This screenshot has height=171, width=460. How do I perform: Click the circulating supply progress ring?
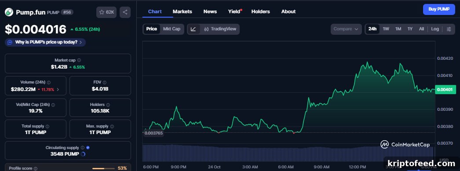[x=83, y=154]
